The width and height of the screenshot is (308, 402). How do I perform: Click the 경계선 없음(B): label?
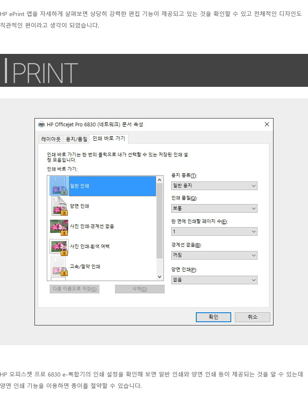click(x=186, y=245)
